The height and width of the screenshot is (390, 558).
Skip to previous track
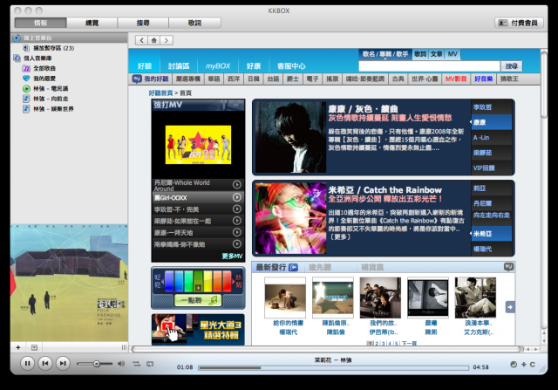45,363
